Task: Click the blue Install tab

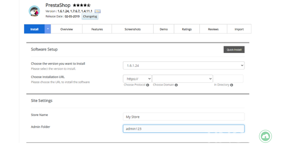Action: coord(34,29)
